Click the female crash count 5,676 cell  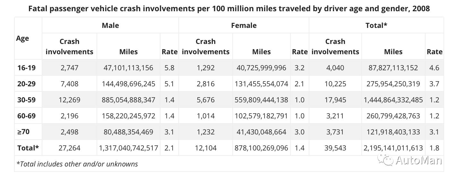click(205, 100)
